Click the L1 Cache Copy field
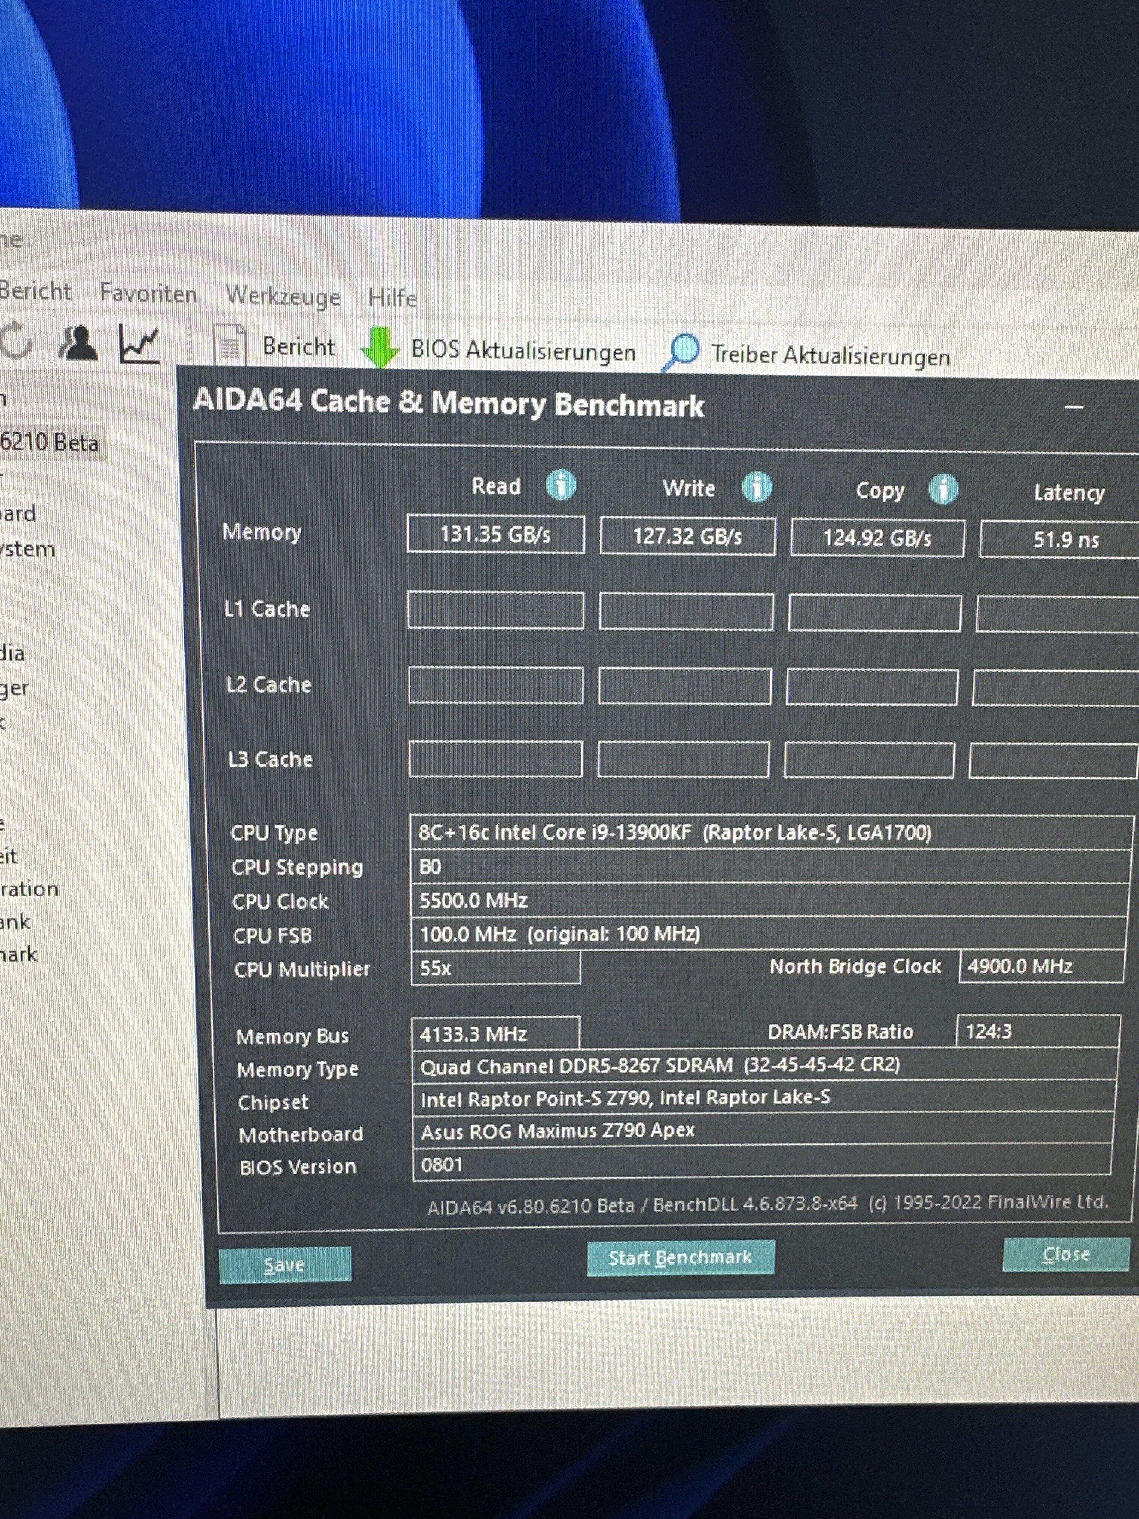The width and height of the screenshot is (1139, 1519). click(874, 613)
